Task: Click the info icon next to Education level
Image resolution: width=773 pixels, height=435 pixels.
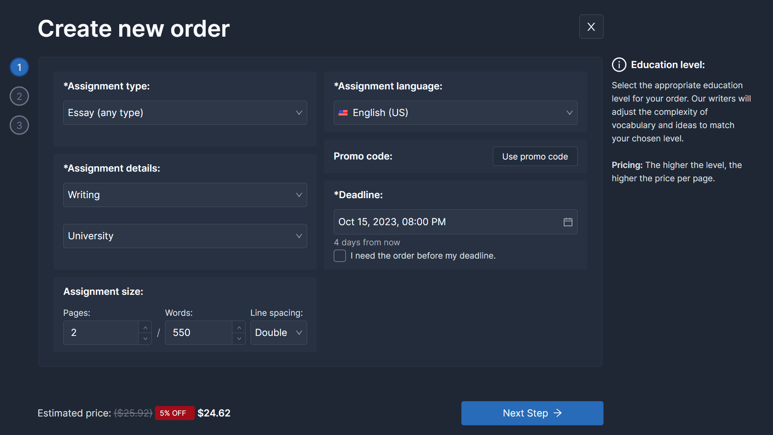Action: tap(619, 64)
